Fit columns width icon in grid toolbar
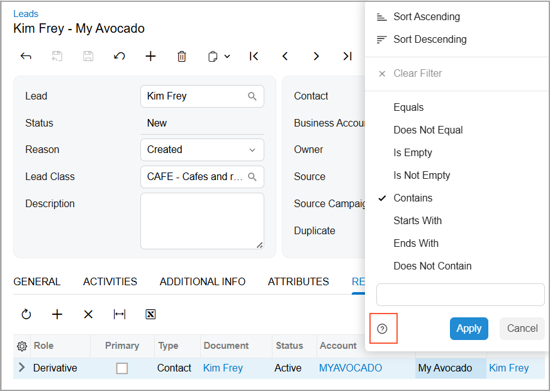 [120, 314]
